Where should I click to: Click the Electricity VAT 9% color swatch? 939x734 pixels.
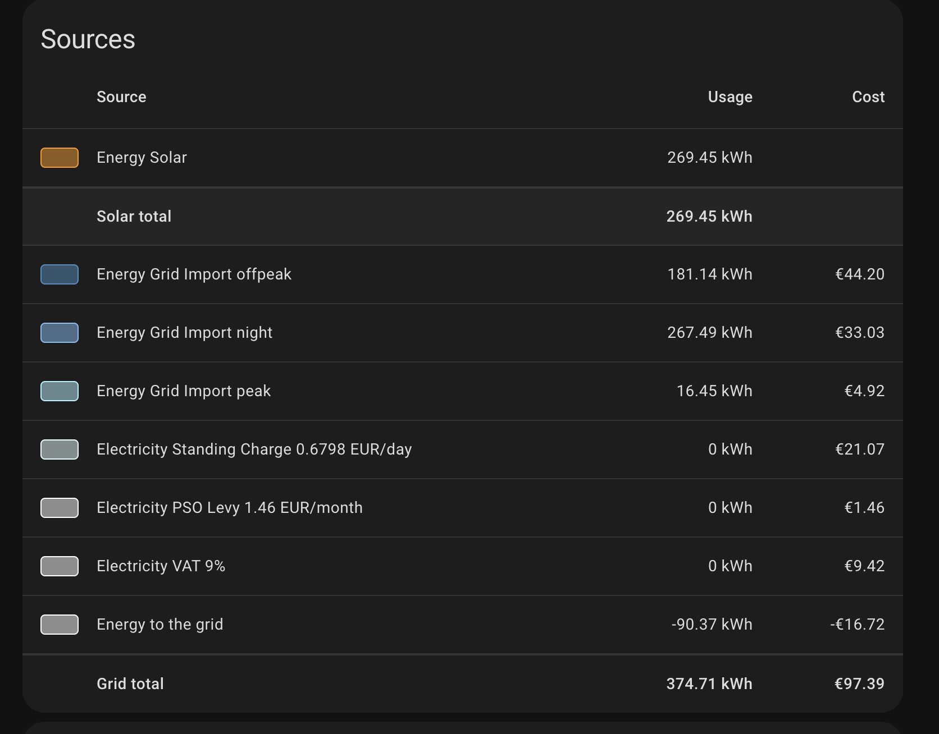tap(60, 566)
